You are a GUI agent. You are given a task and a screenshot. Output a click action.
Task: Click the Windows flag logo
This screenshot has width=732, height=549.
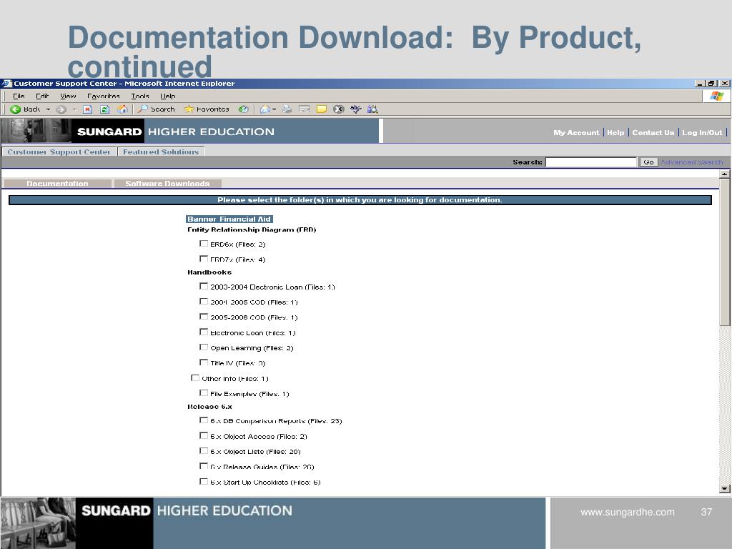[x=716, y=97]
